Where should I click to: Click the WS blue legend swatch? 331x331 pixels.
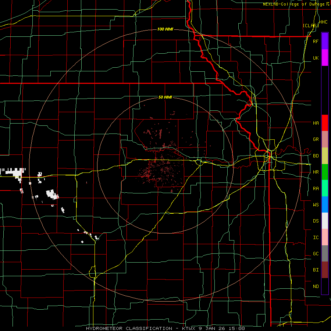pyautogui.click(x=325, y=204)
